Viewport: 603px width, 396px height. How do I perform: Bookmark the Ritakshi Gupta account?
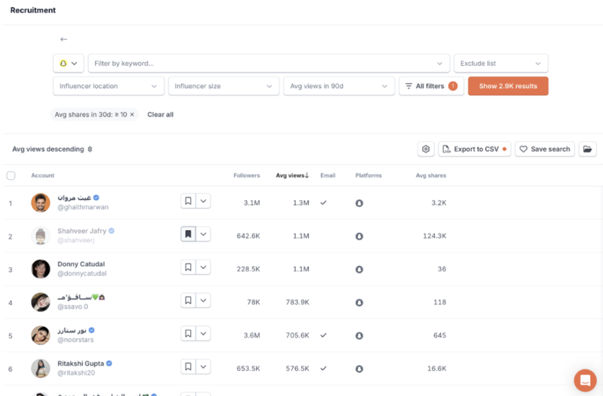click(x=188, y=367)
